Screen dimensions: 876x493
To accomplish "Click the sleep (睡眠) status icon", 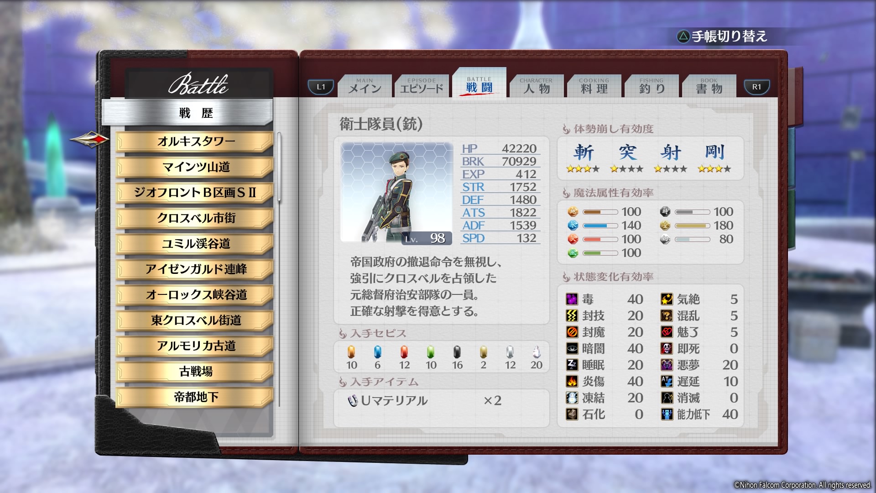I will click(x=572, y=365).
